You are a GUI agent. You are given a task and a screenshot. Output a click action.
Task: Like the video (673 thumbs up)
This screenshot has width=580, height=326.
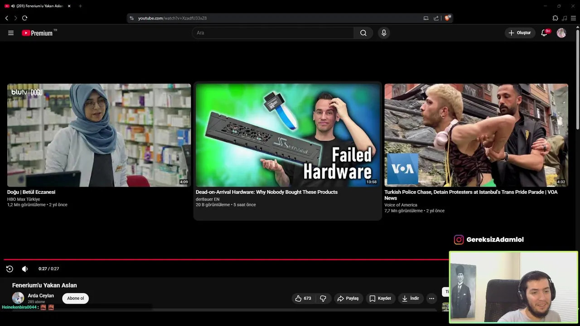pos(303,298)
